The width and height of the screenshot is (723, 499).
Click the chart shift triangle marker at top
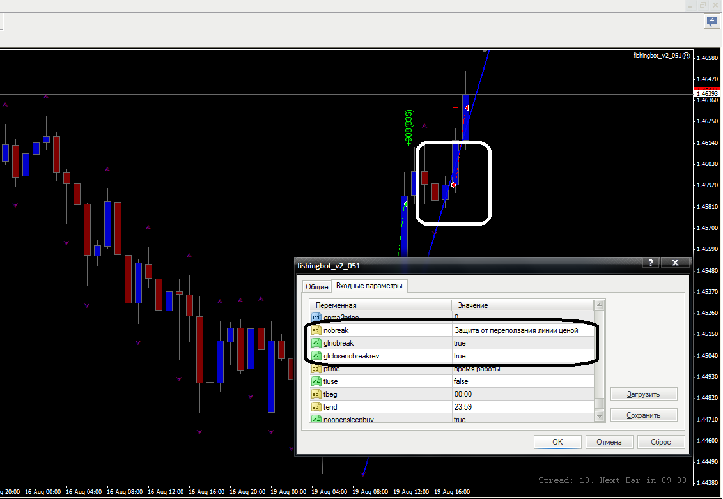485,51
